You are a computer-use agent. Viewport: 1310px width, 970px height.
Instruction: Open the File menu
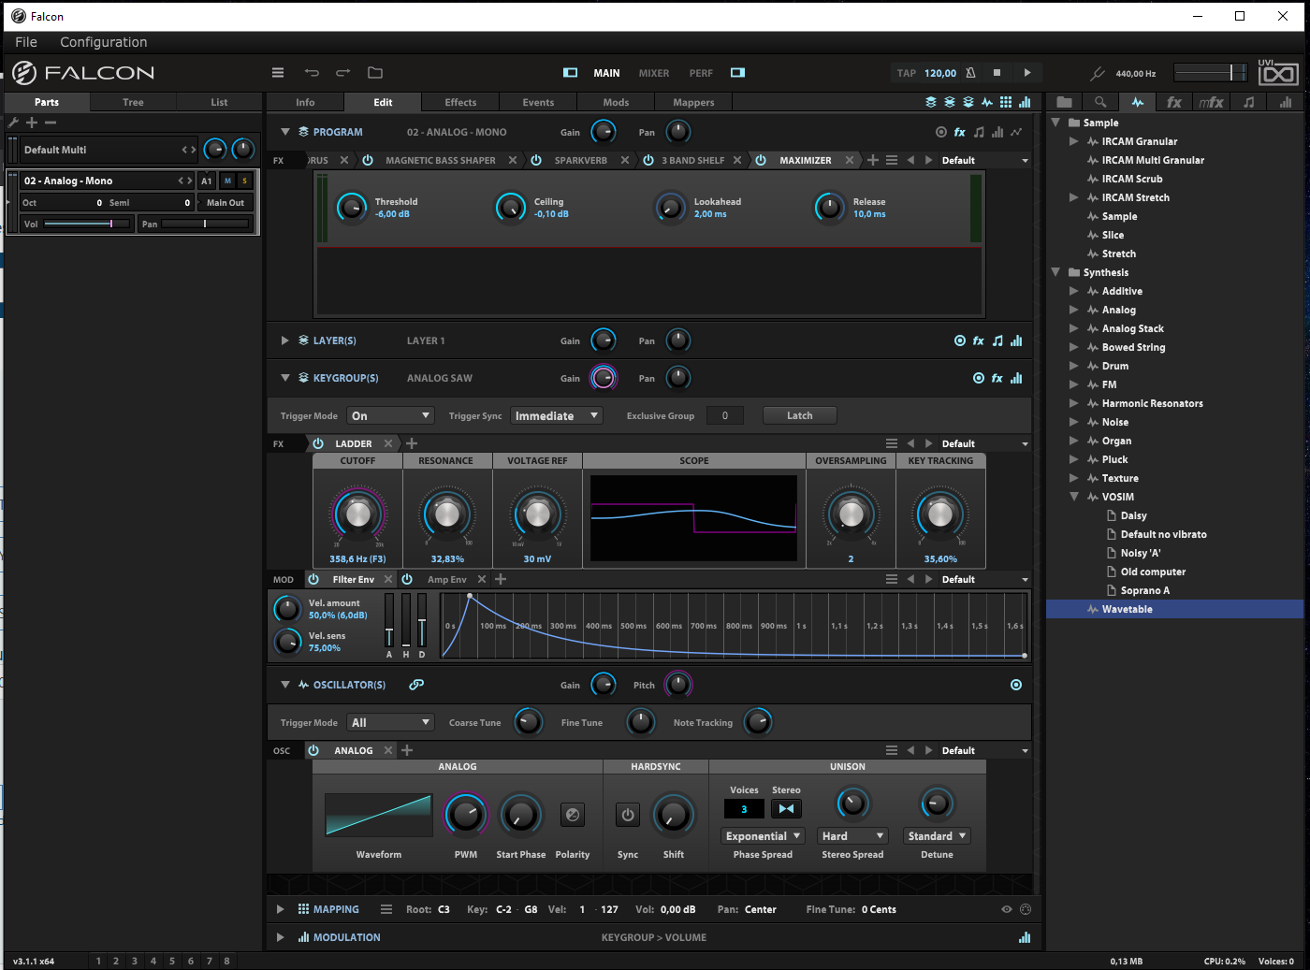26,42
